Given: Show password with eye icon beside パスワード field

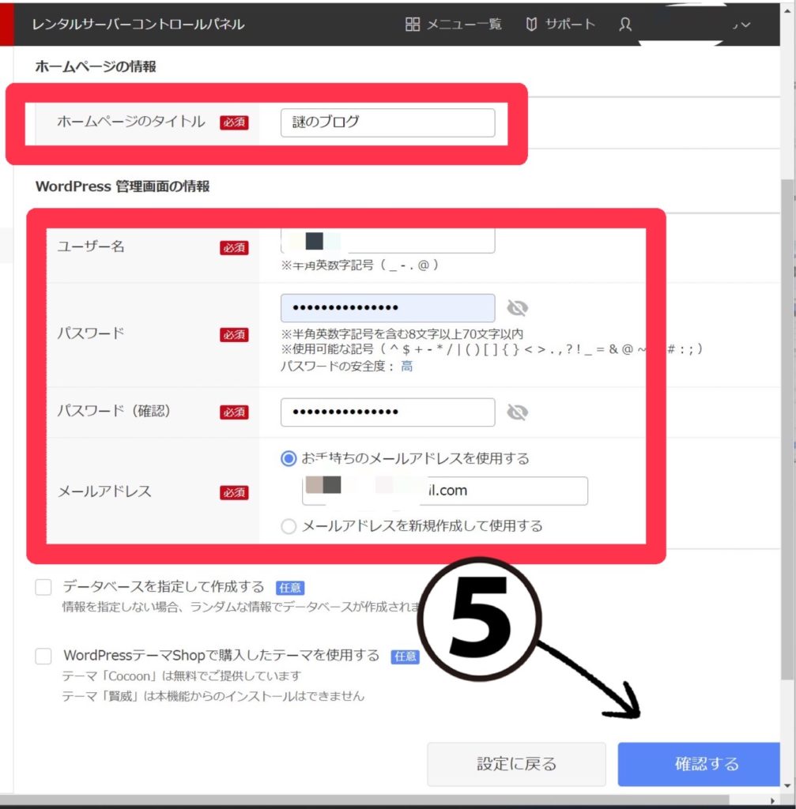Looking at the screenshot, I should (517, 308).
